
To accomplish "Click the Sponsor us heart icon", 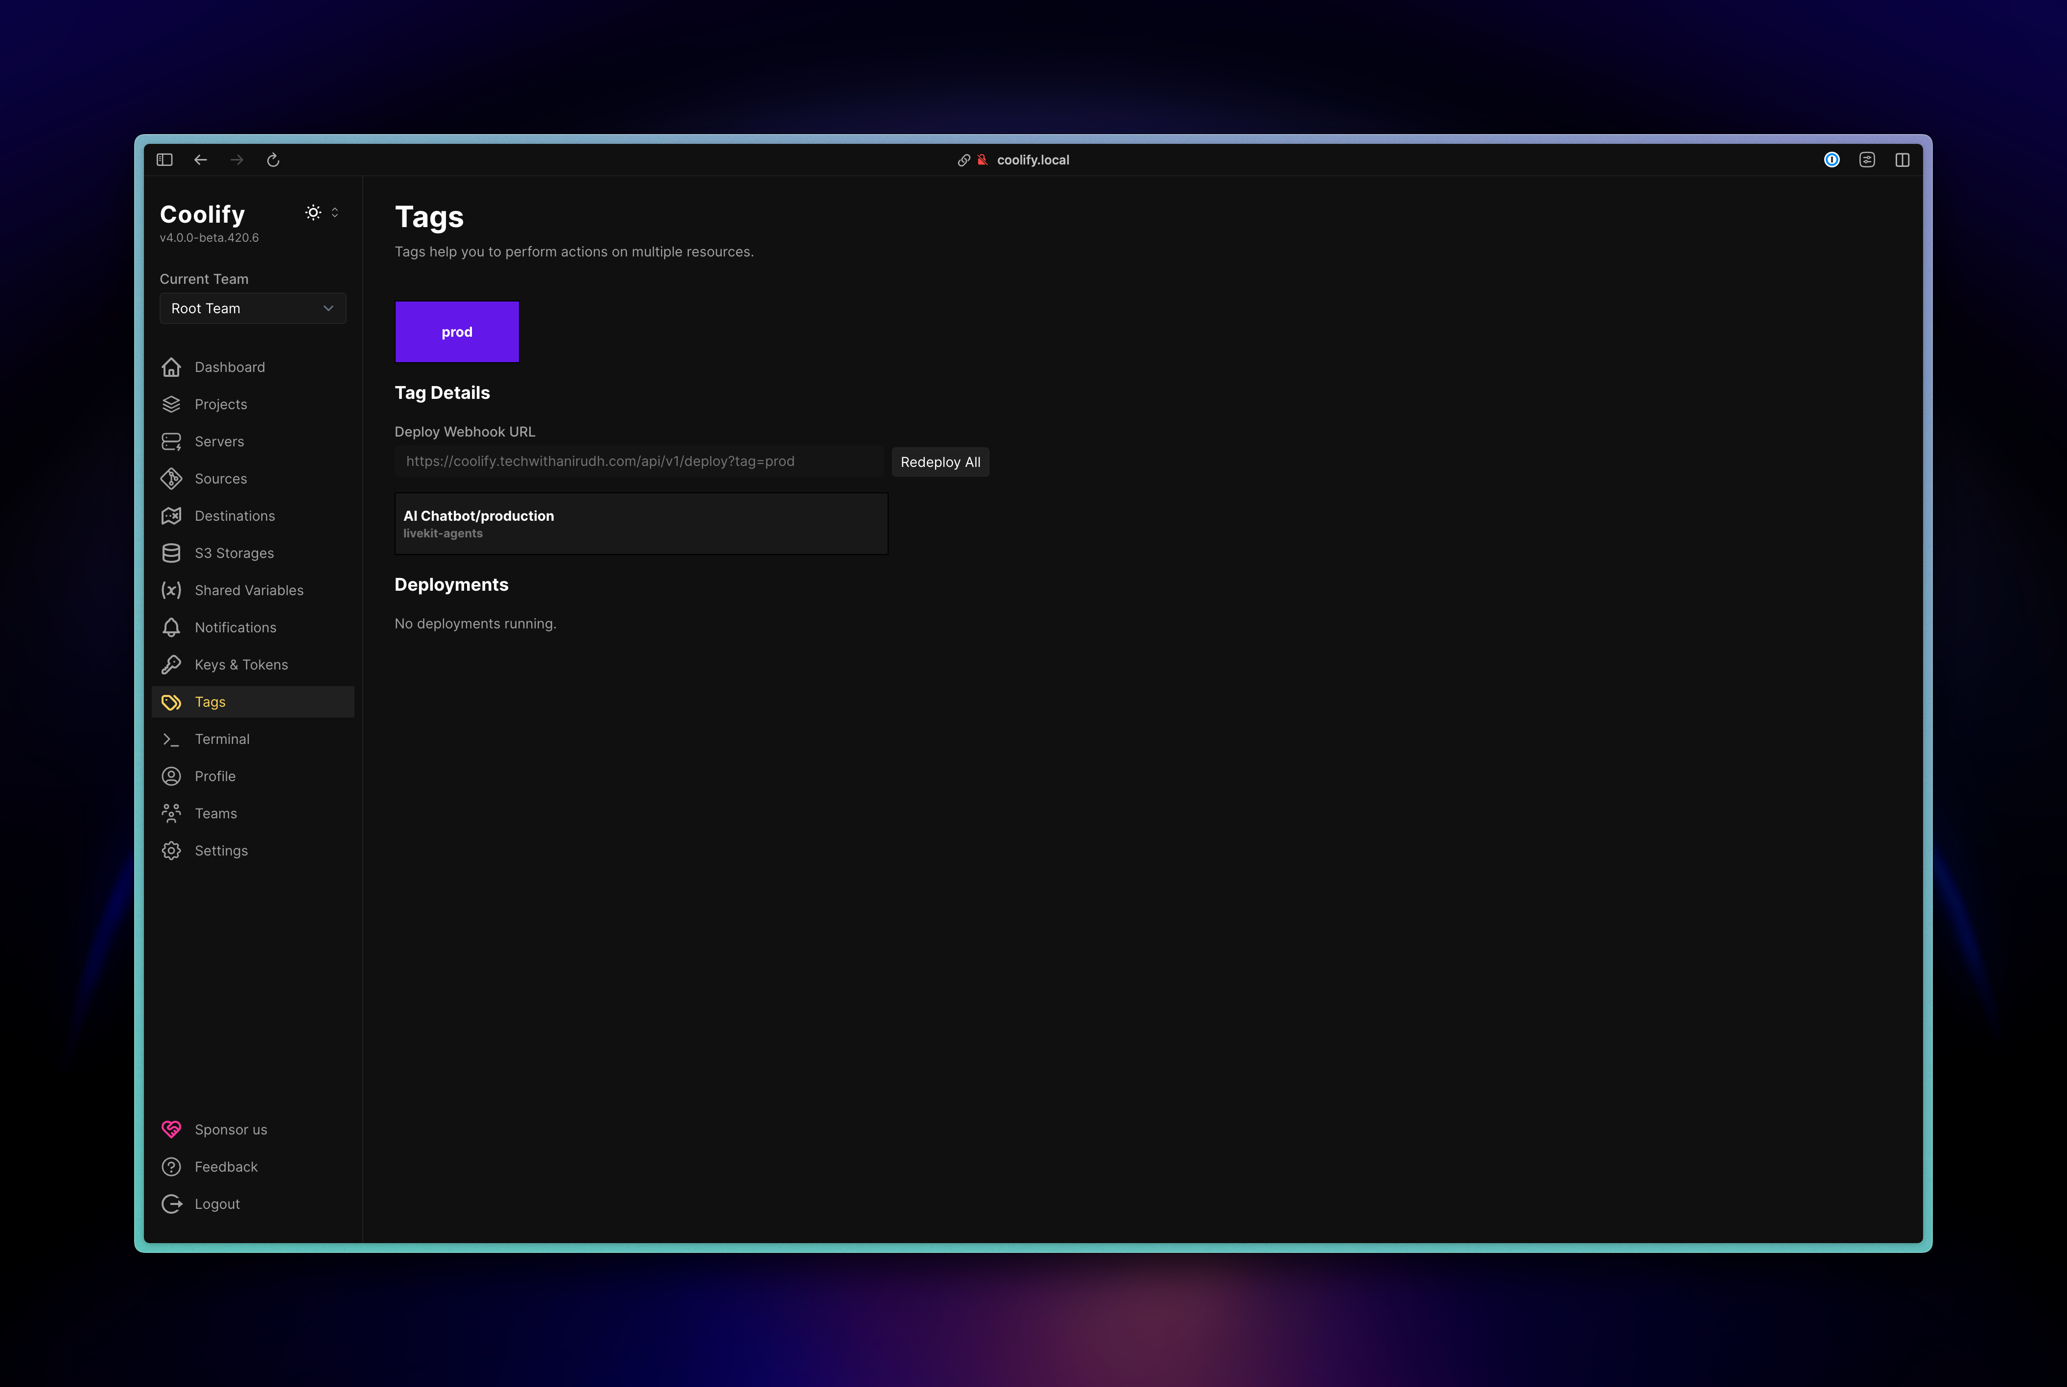I will tap(171, 1130).
